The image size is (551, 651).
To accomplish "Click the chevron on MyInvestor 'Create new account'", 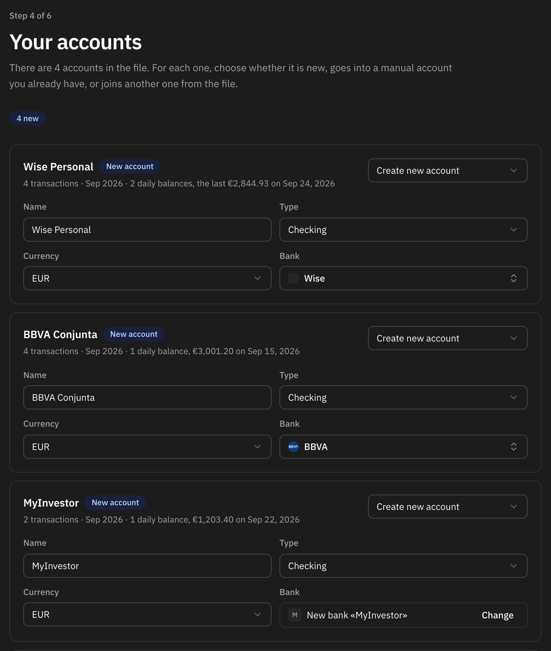I will pyautogui.click(x=514, y=507).
